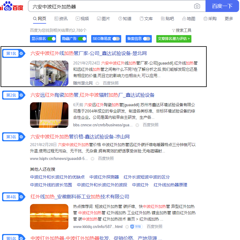The image size is (240, 240).
Task: Click the copy icon on the 第4名 rank badge
Action: [x=21, y=197]
